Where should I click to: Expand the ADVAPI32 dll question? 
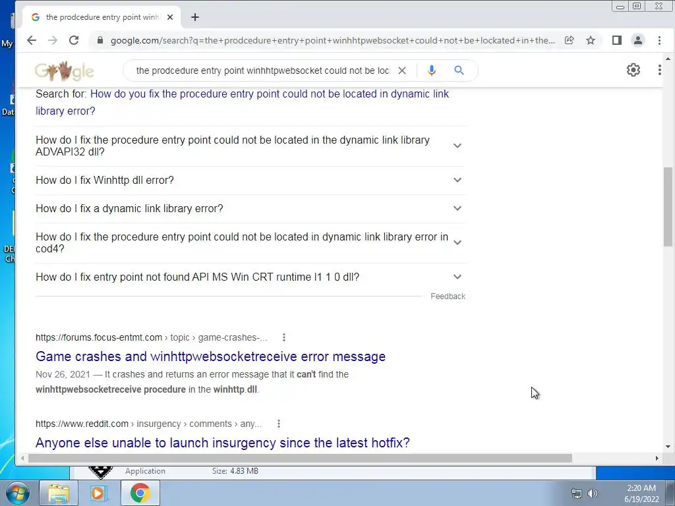pos(250,146)
